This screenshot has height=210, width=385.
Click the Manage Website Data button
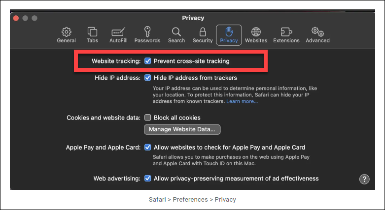[182, 129]
